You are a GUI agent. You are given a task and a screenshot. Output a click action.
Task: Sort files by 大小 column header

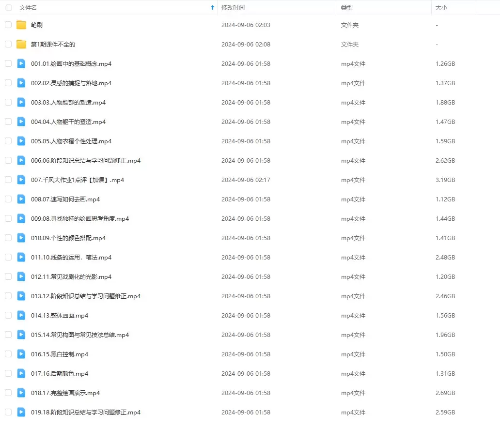(x=441, y=8)
